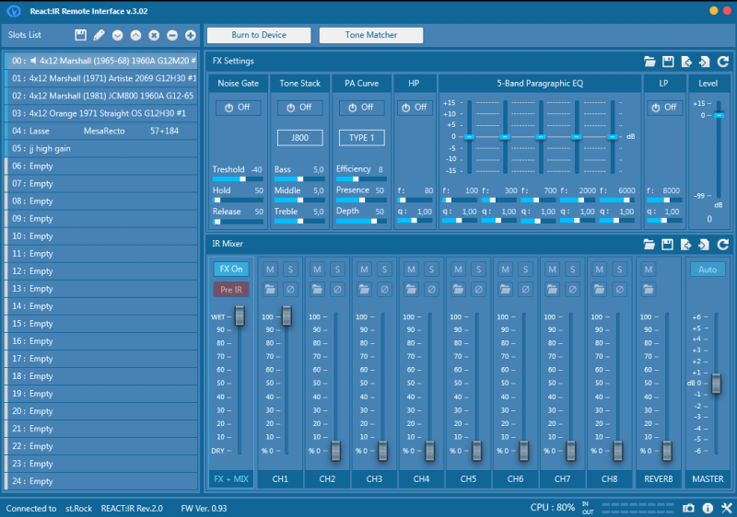Click the reset icon in FX Settings header

click(x=723, y=62)
